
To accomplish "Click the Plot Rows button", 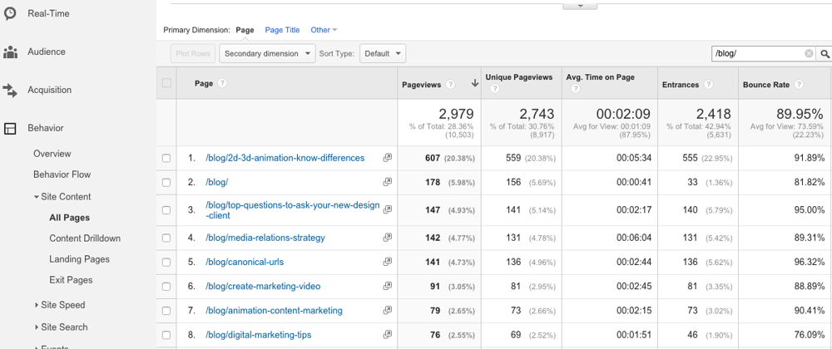I will tap(193, 53).
